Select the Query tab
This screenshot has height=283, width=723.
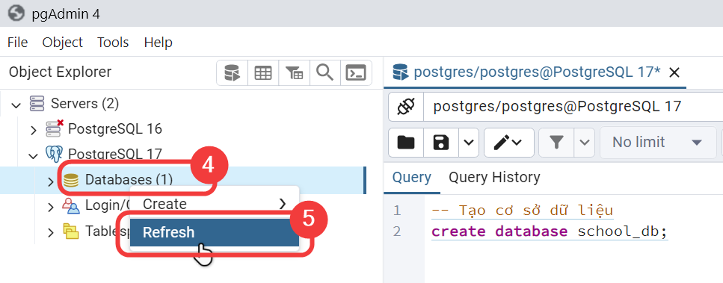pyautogui.click(x=412, y=177)
